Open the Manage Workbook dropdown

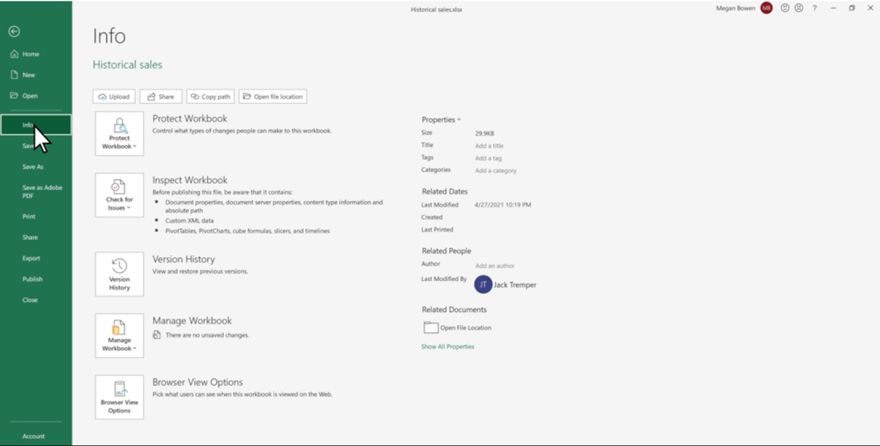[x=120, y=336]
